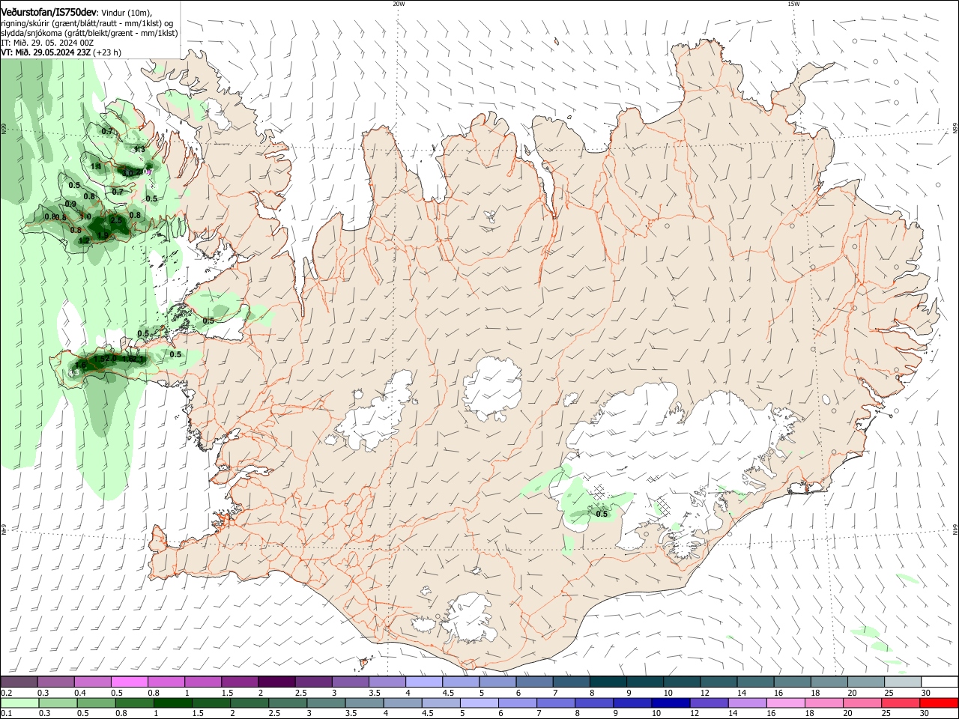The image size is (959, 719).
Task: Click the 1.5 magenta-purple swatch in upper legend
Action: pyautogui.click(x=239, y=682)
